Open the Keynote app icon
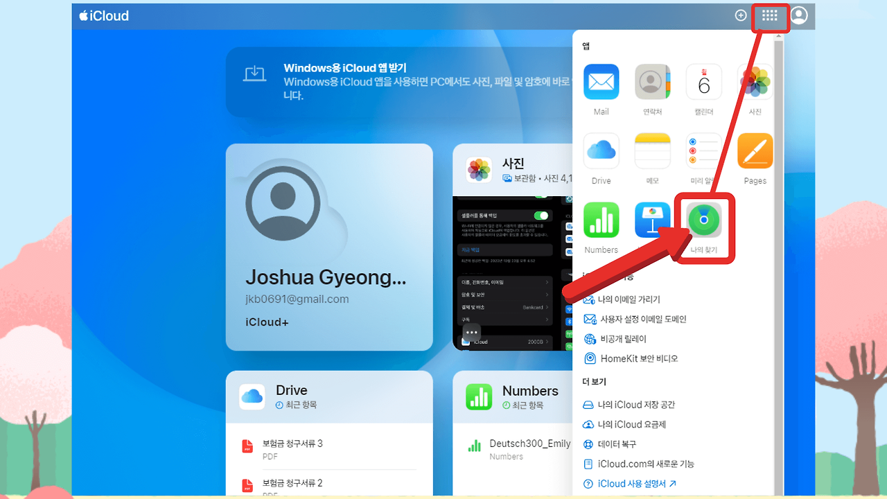This screenshot has width=887, height=499. (652, 220)
